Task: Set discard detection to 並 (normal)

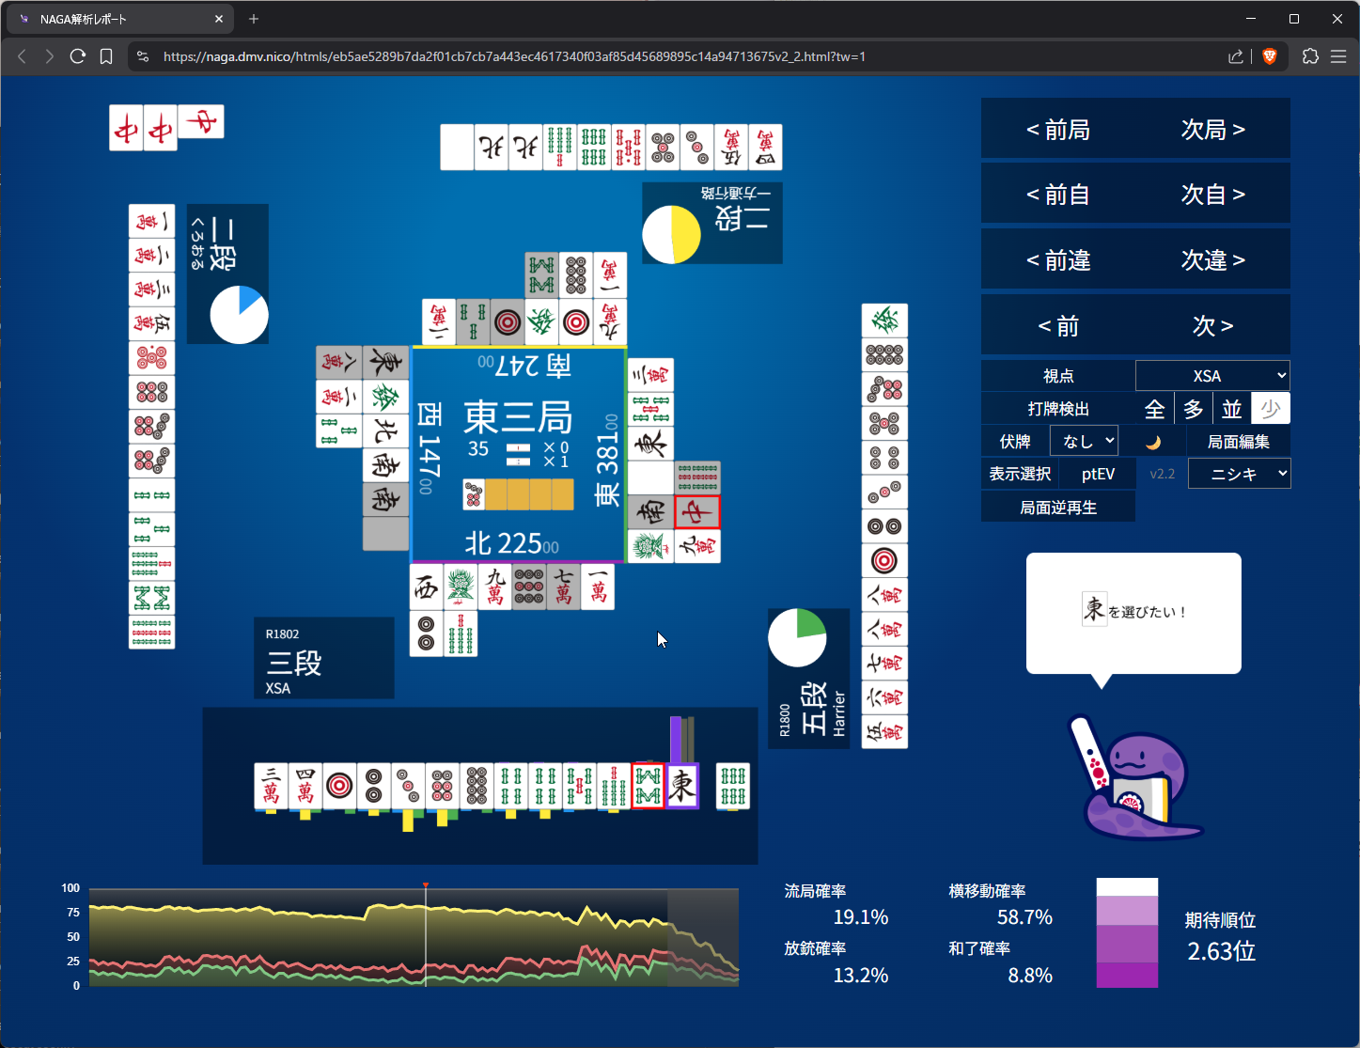Action: tap(1231, 409)
